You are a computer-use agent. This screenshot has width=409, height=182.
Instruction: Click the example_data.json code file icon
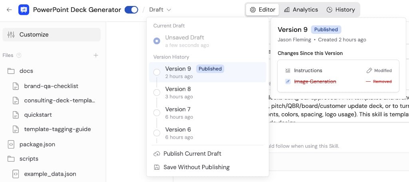coord(16,174)
